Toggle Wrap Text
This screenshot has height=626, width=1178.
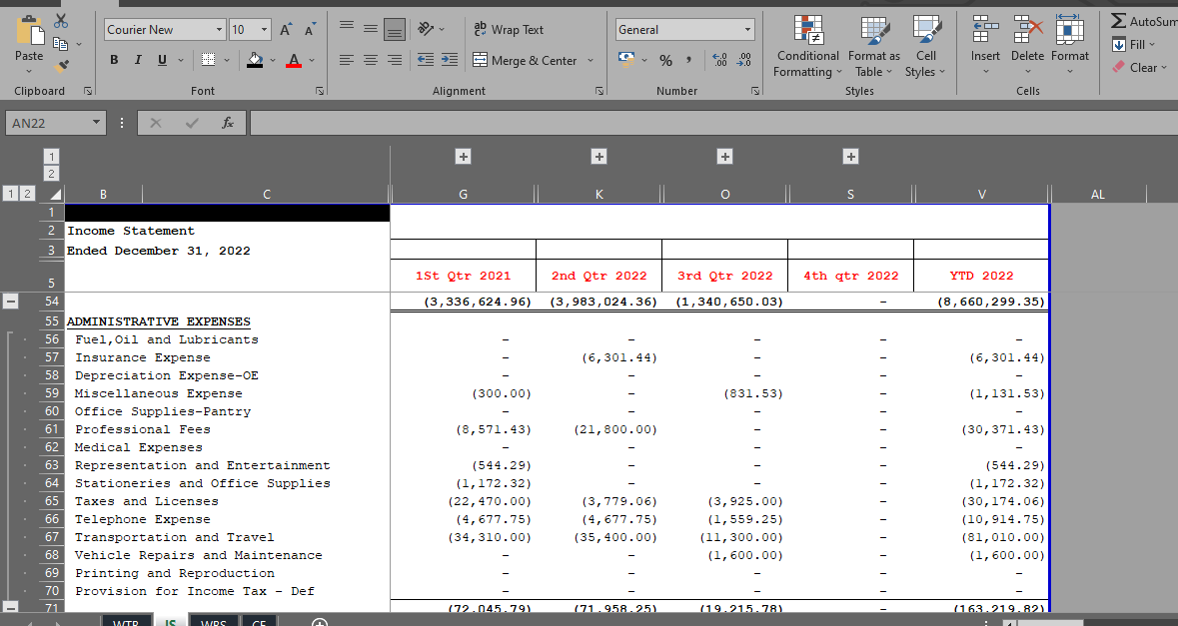point(509,29)
